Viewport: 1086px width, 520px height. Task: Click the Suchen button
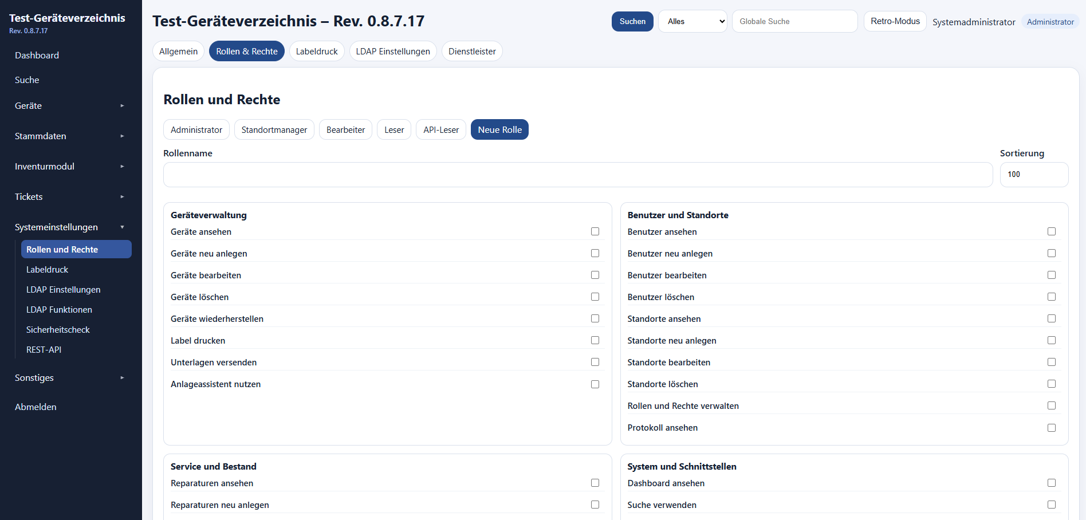[x=632, y=21]
